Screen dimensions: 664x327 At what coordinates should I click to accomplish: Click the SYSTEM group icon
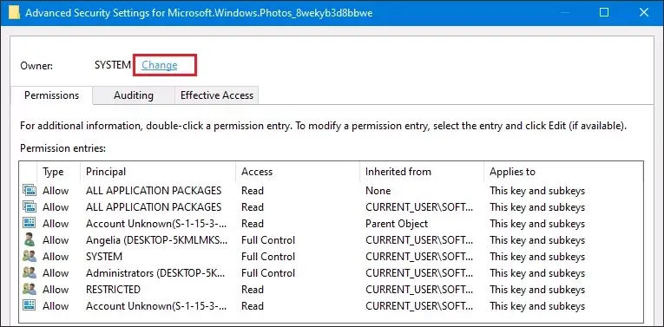pos(30,257)
